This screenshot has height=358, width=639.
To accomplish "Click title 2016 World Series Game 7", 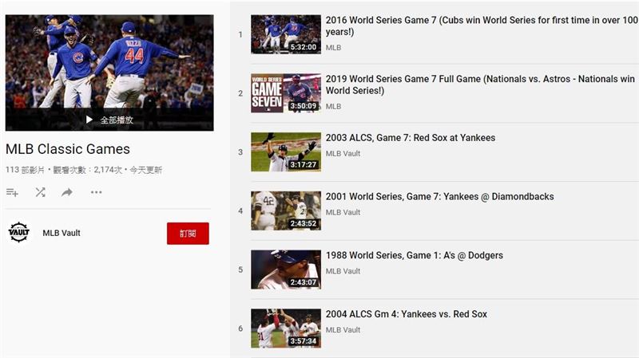I will [482, 26].
